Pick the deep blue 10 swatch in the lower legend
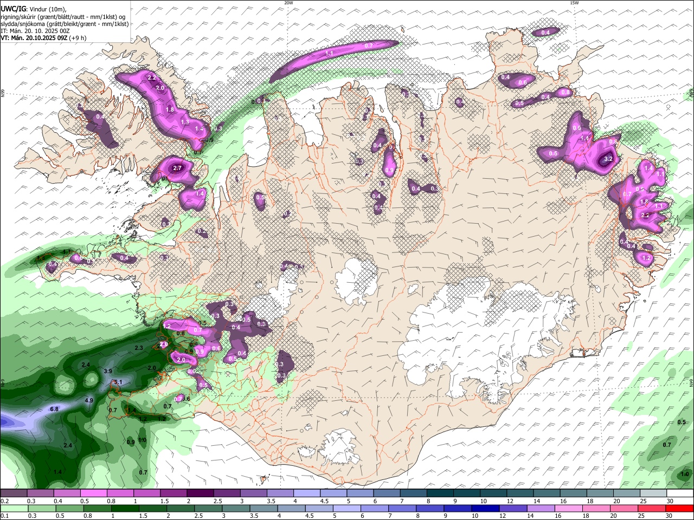This screenshot has width=694, height=520. (485, 508)
